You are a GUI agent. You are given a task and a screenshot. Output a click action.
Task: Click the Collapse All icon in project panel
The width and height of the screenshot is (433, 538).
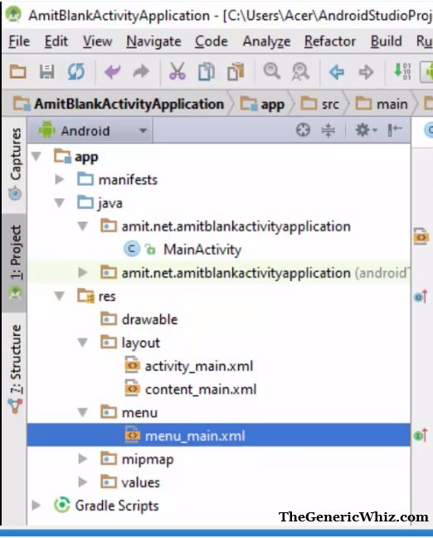click(328, 130)
